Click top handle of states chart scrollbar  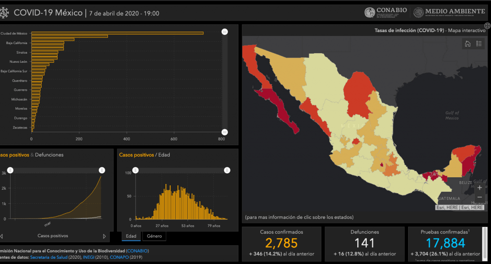tap(225, 32)
